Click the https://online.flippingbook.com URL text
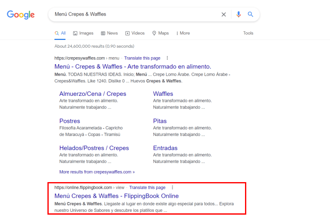 tap(83, 187)
